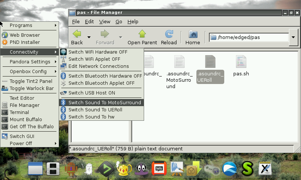This screenshot has width=301, height=180.
Task: Open the green S dock icon
Action: click(x=247, y=169)
